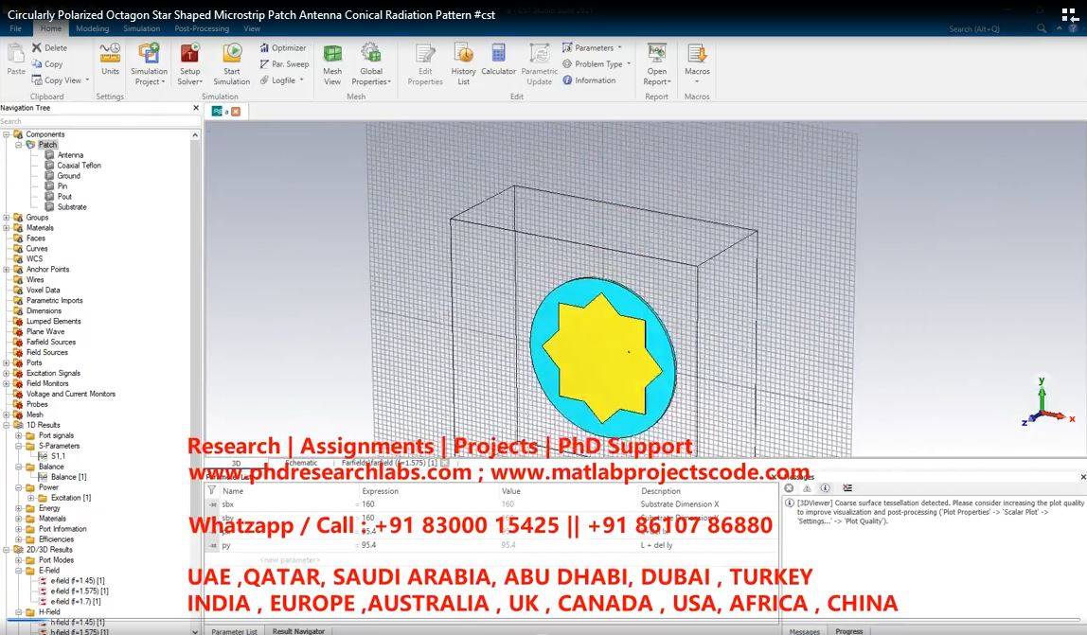Open the Simulation Project menu
1087x635 pixels.
149,63
